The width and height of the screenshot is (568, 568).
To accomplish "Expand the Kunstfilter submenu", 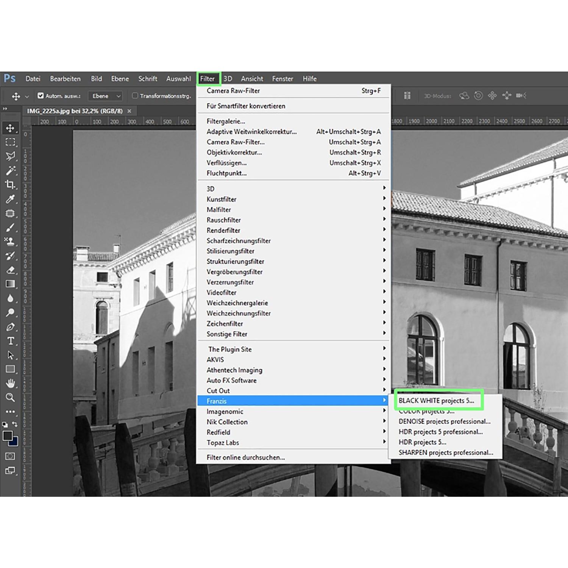I will pos(293,199).
